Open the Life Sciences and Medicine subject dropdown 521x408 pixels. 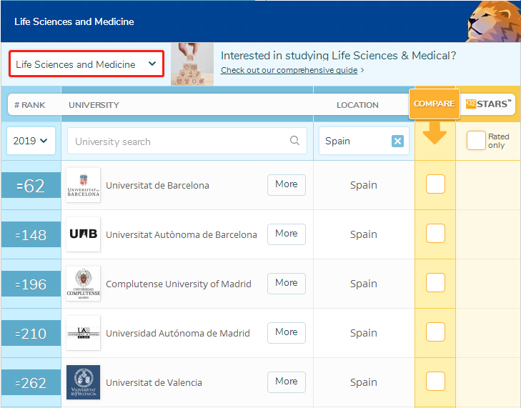(86, 64)
